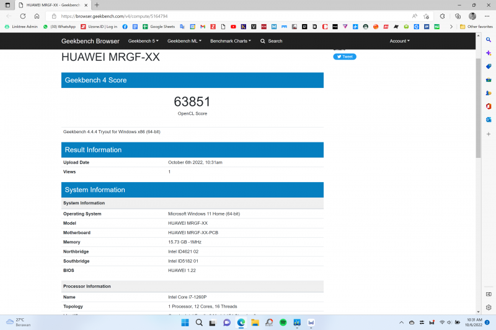
Task: Open sidebar Games icon
Action: pyautogui.click(x=489, y=93)
